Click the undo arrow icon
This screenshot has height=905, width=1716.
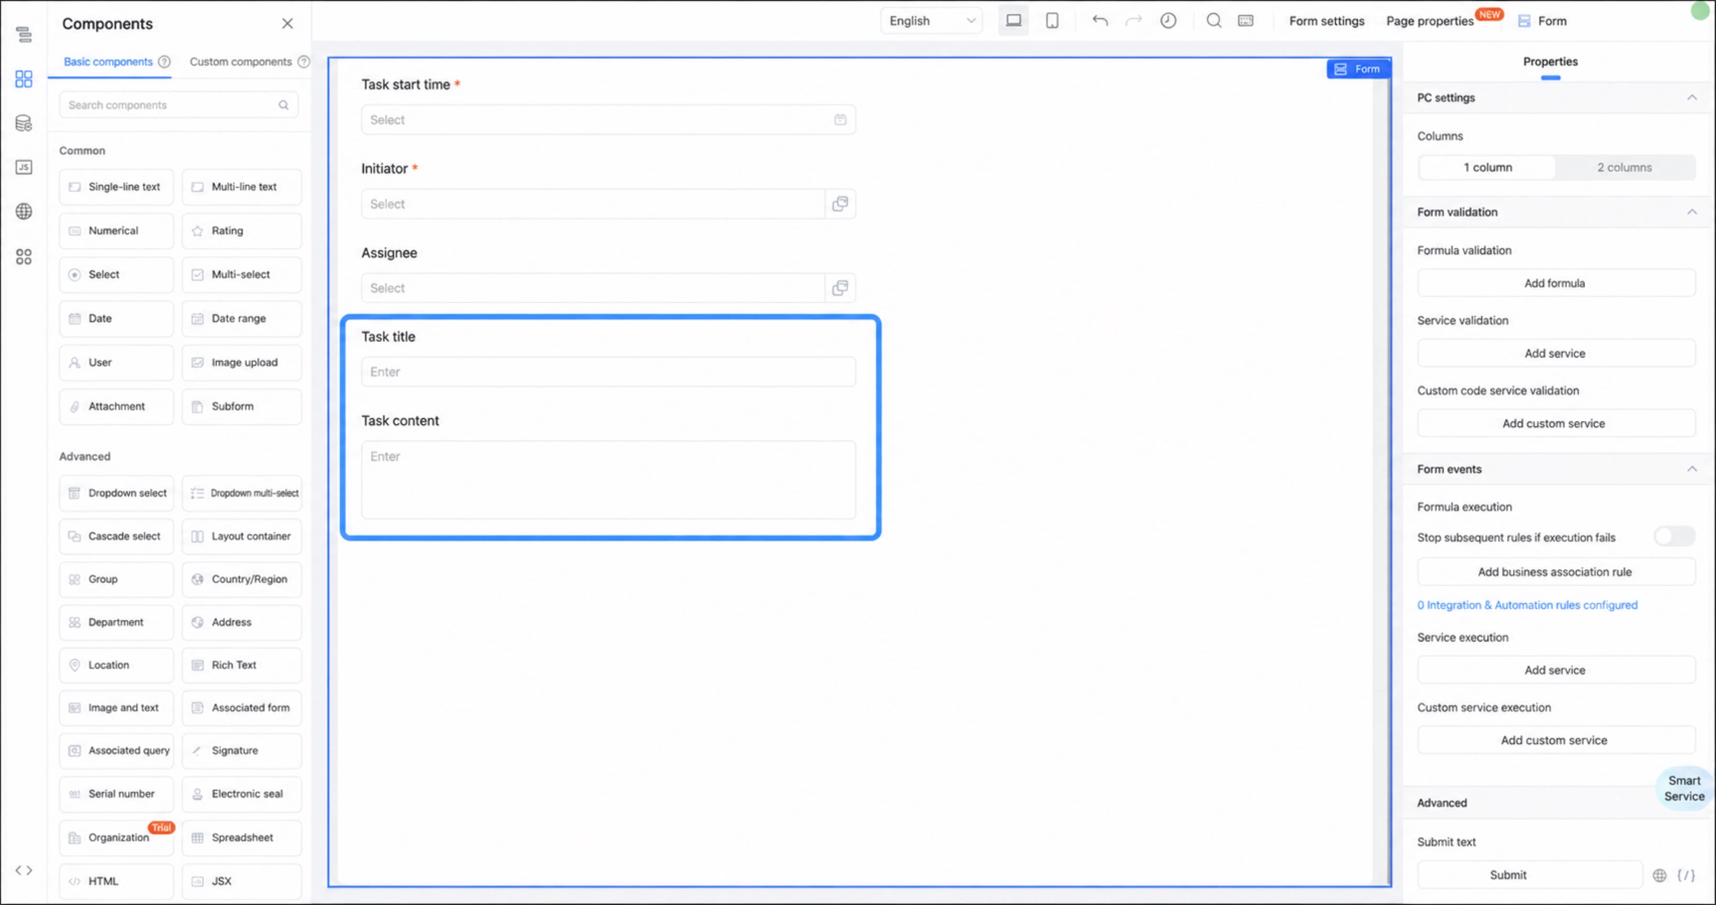coord(1100,21)
